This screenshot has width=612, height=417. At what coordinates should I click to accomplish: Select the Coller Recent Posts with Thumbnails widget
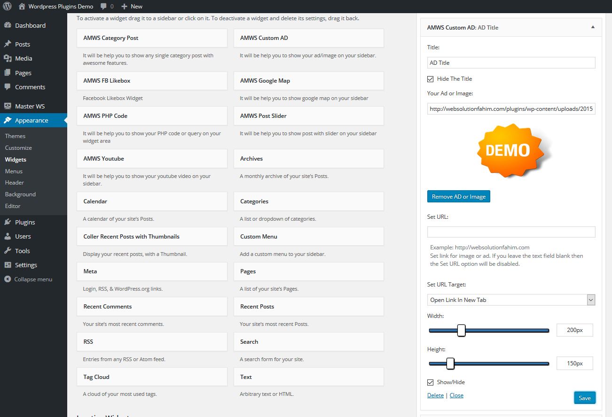click(152, 237)
